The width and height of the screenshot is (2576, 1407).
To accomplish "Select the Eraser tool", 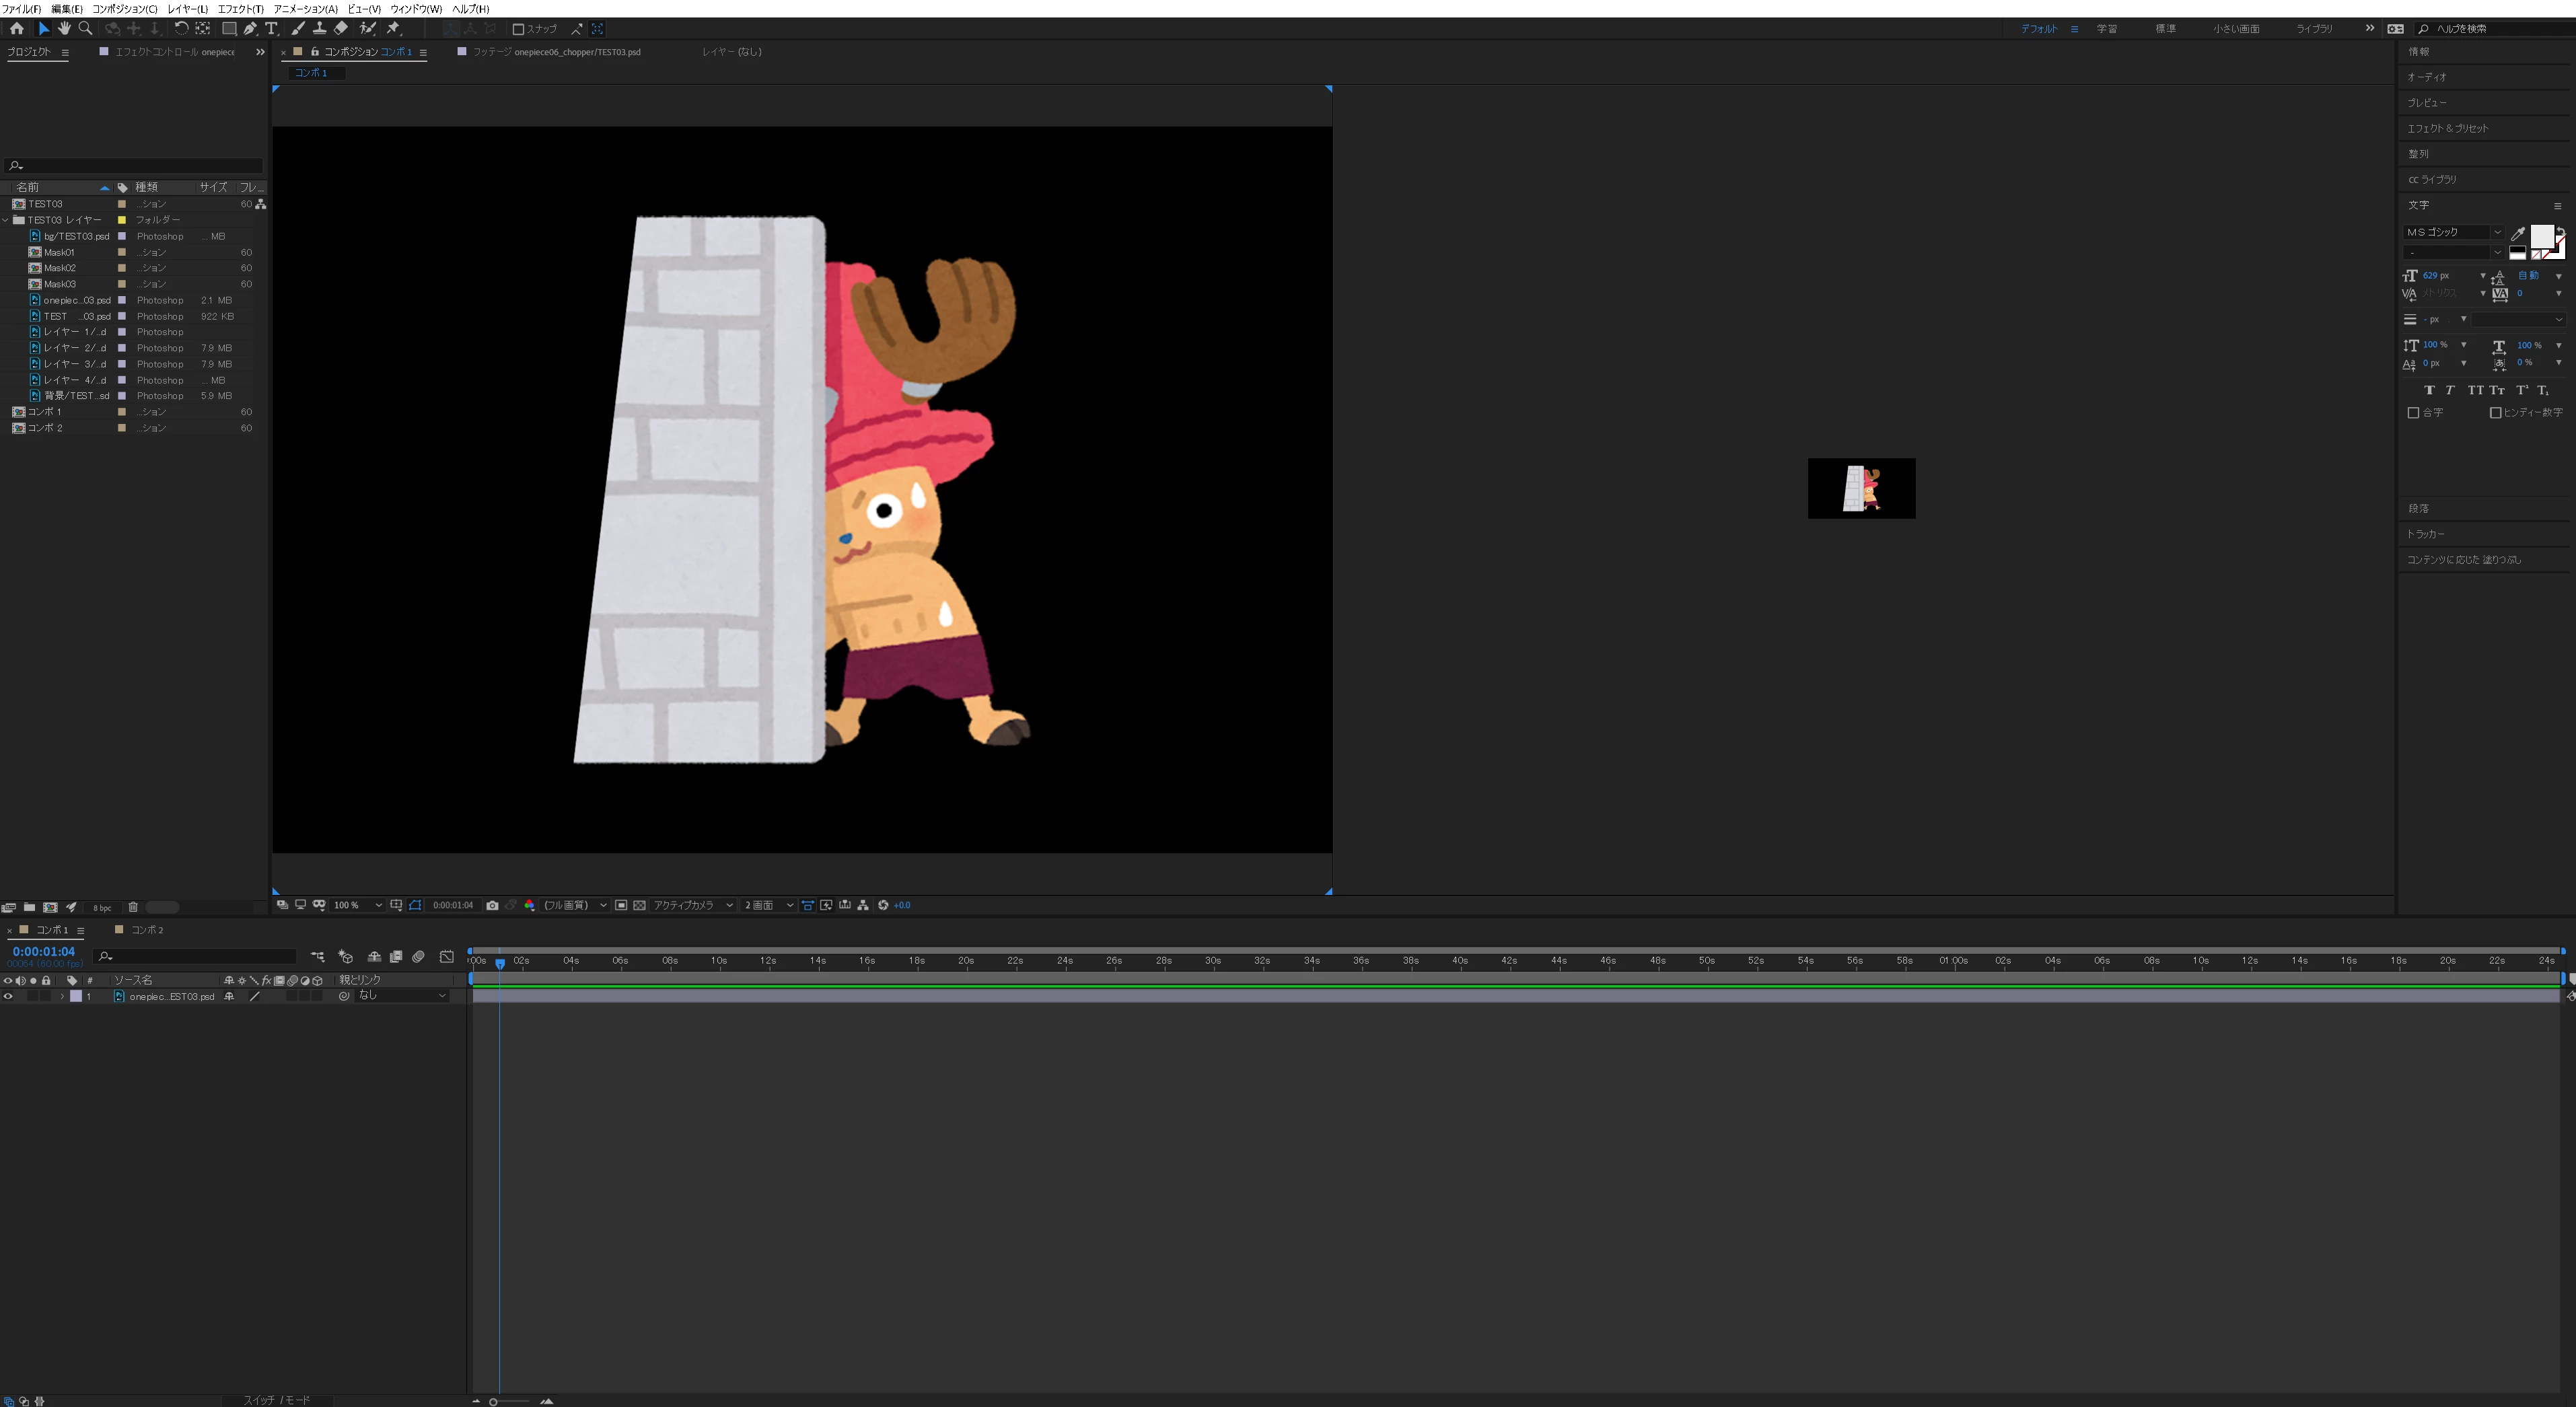I will 341,28.
